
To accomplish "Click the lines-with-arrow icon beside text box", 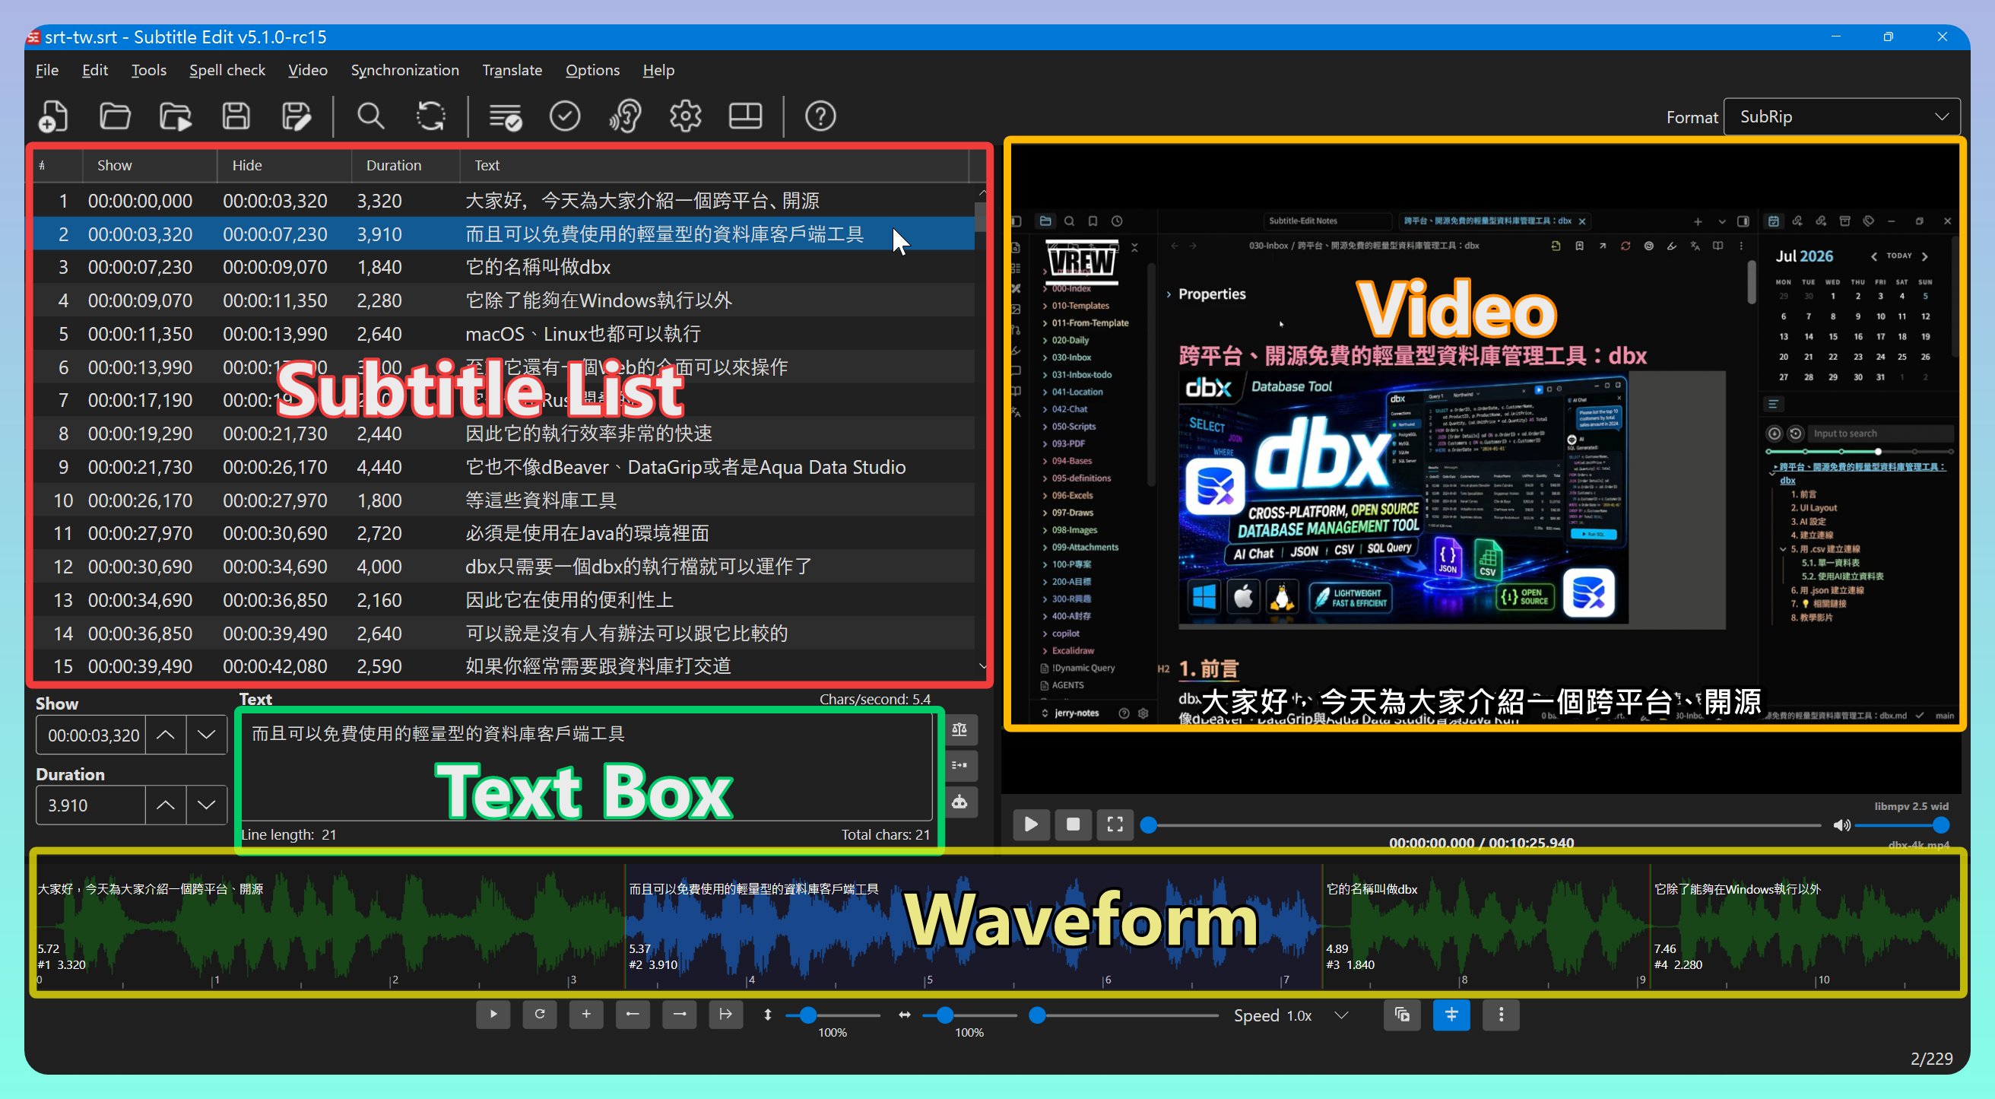I will (x=959, y=765).
